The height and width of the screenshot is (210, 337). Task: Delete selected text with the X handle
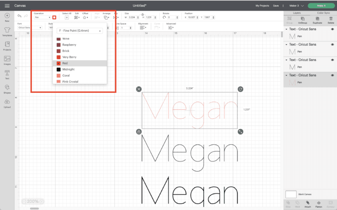tap(139, 89)
